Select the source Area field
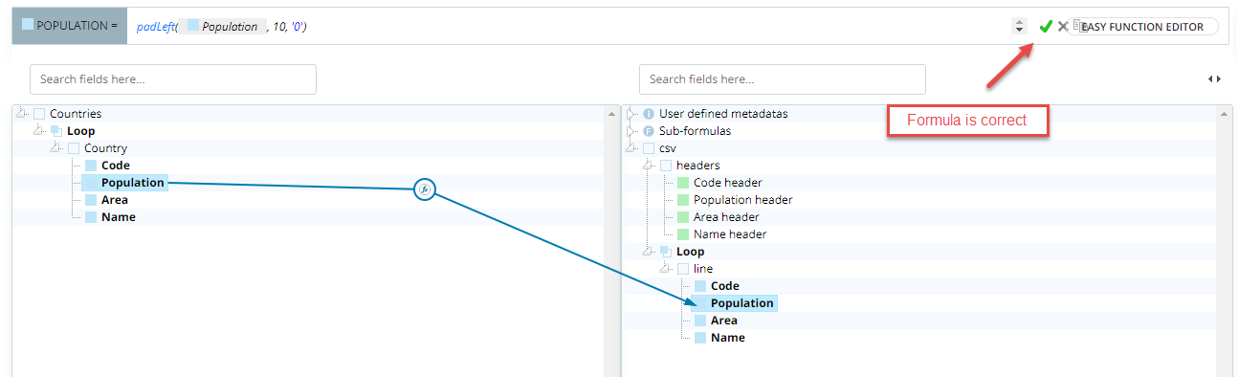Image resolution: width=1238 pixels, height=377 pixels. (115, 200)
